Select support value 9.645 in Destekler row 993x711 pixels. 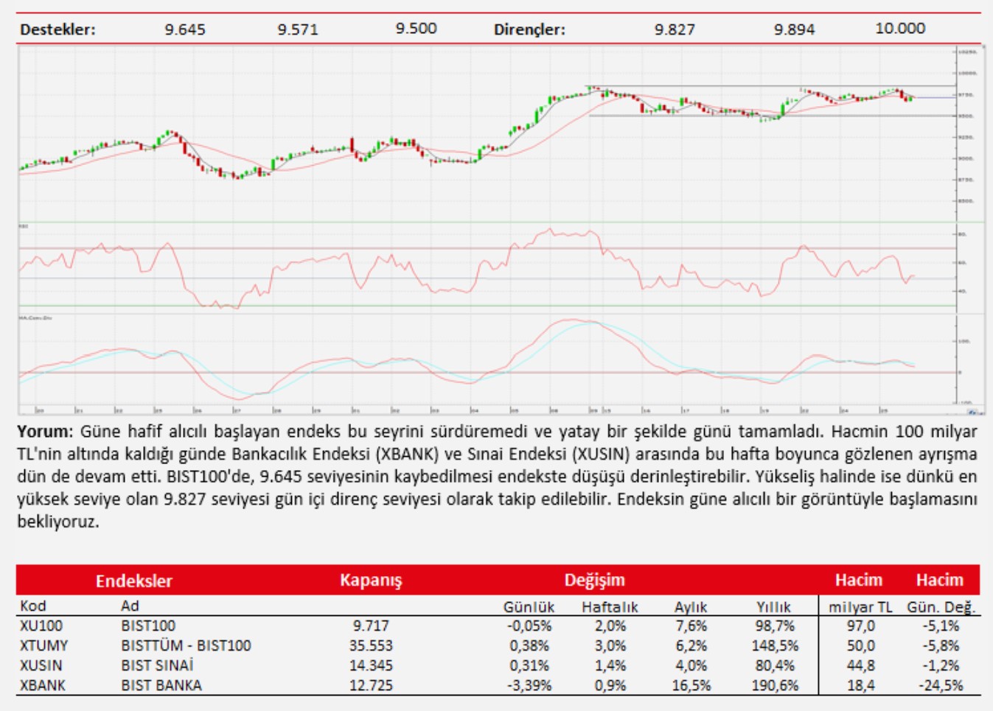coord(185,29)
